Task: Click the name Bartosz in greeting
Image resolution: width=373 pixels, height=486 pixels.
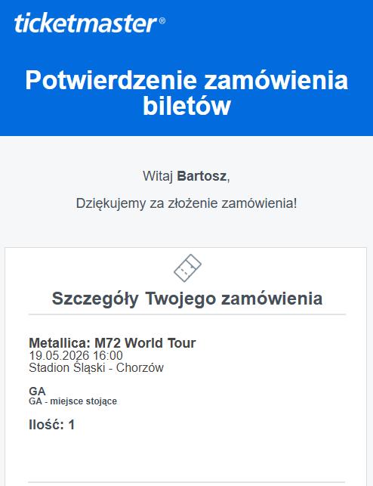Action: tap(202, 176)
